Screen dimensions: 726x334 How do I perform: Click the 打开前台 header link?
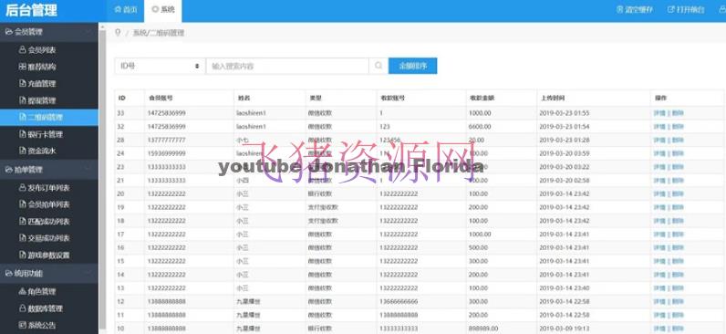[686, 10]
